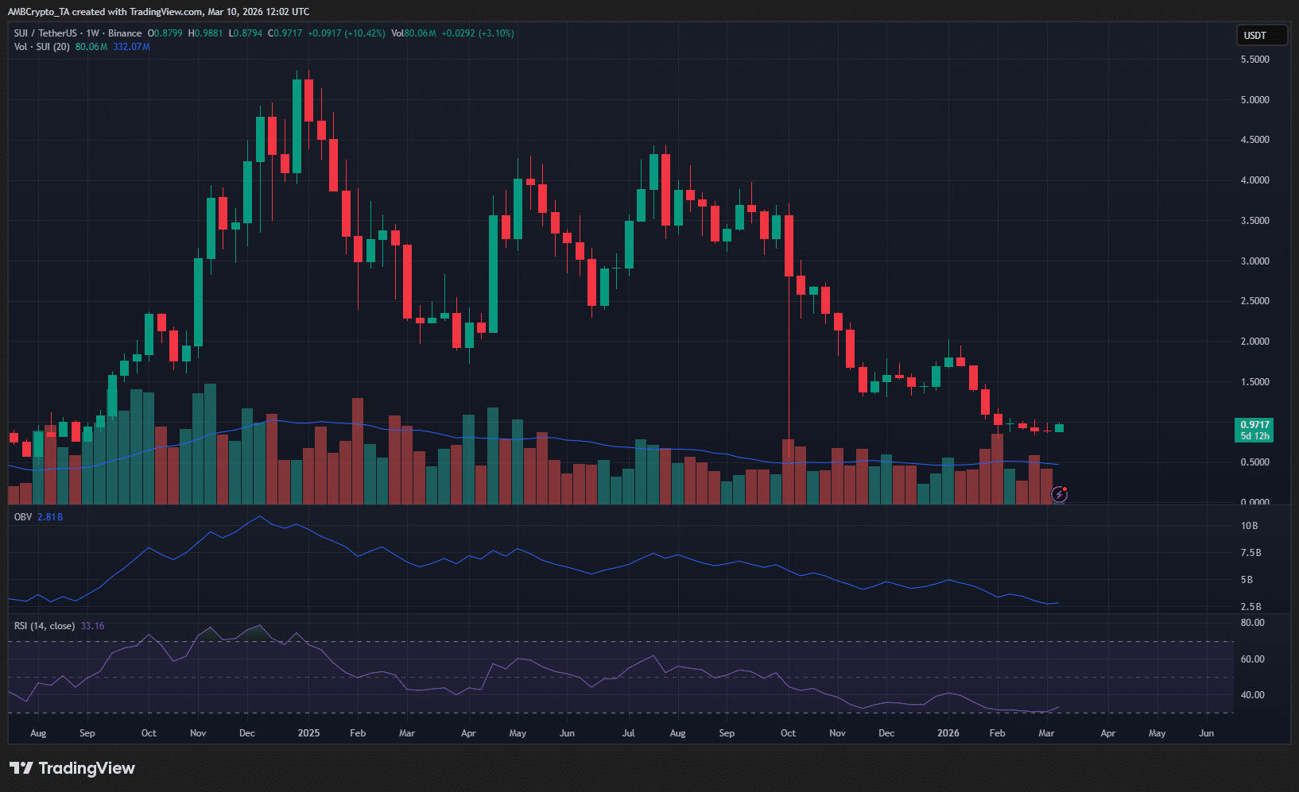
Task: Click the 80.00 level on the RSI scale
Action: pos(1252,623)
